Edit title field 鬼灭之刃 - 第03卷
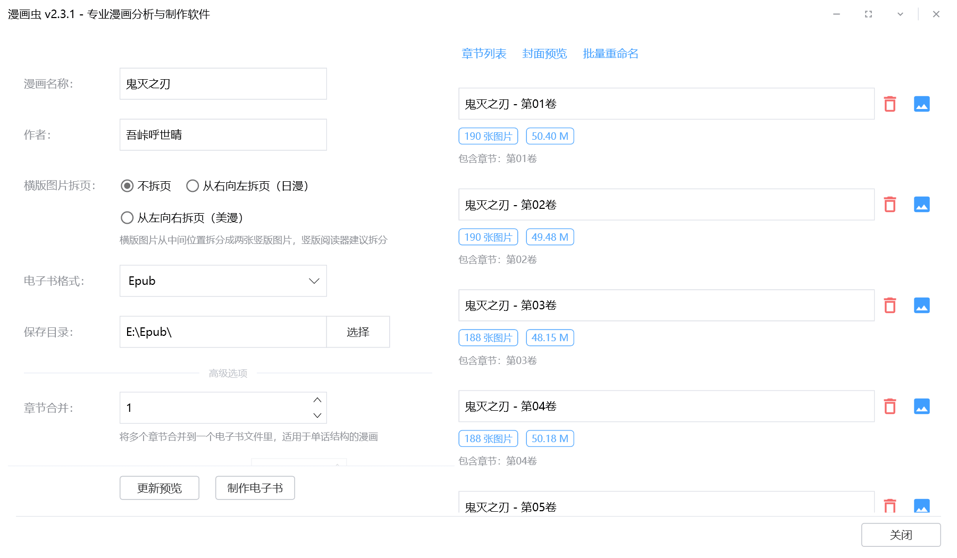 [x=666, y=306]
